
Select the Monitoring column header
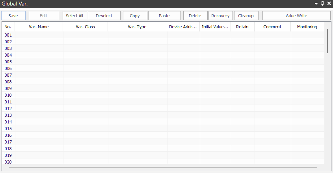coord(307,27)
